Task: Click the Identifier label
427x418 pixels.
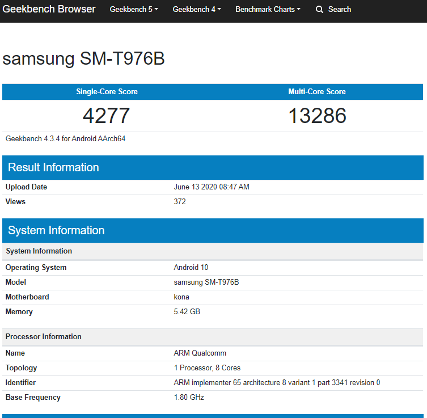Action: click(x=20, y=383)
